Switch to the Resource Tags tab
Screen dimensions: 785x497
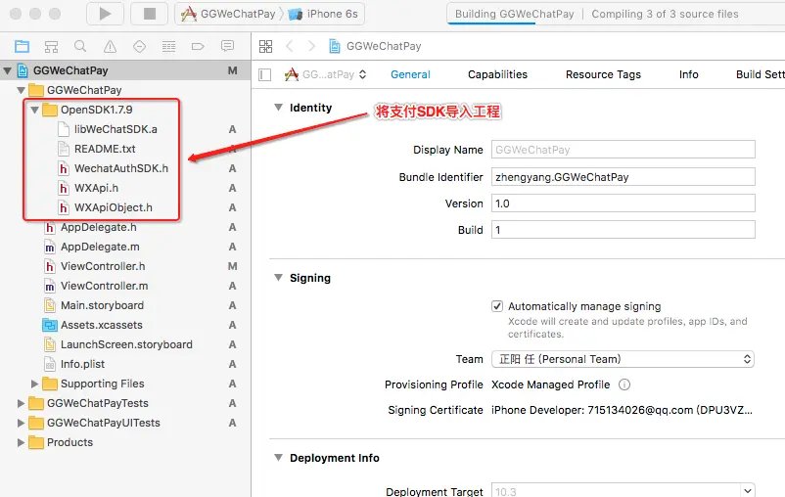coord(603,74)
